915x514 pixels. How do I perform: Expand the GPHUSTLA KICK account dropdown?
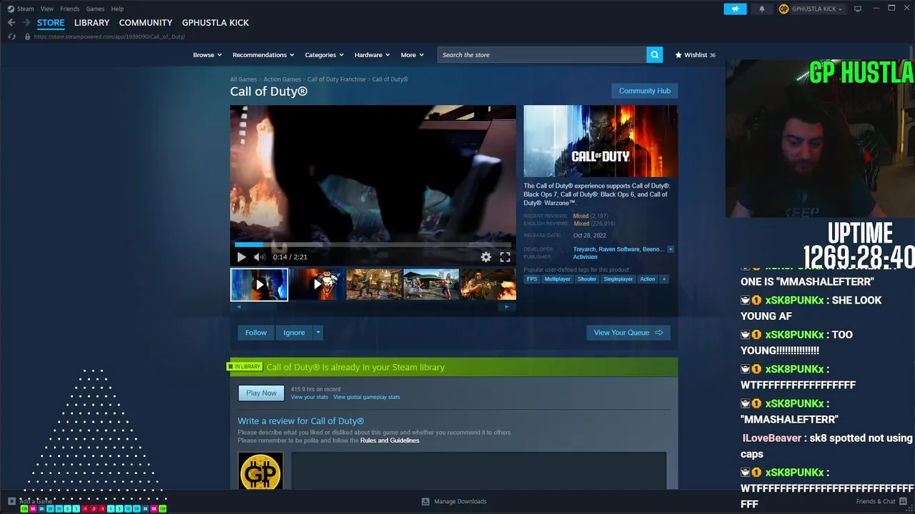[811, 9]
